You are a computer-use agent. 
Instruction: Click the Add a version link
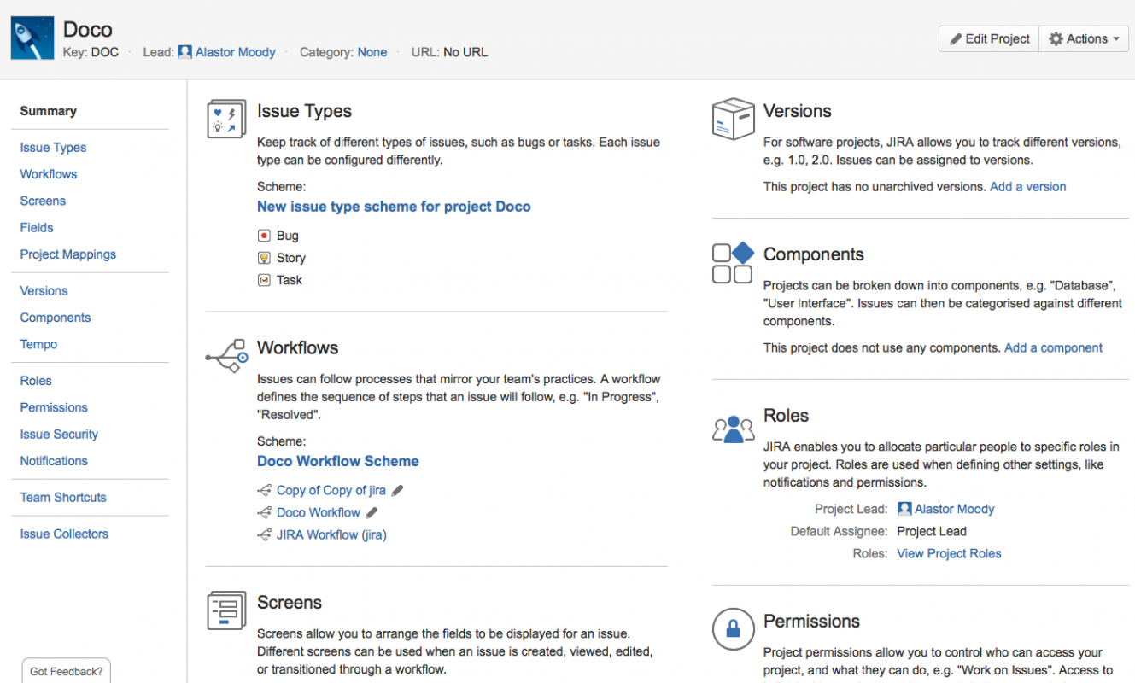pyautogui.click(x=1027, y=186)
